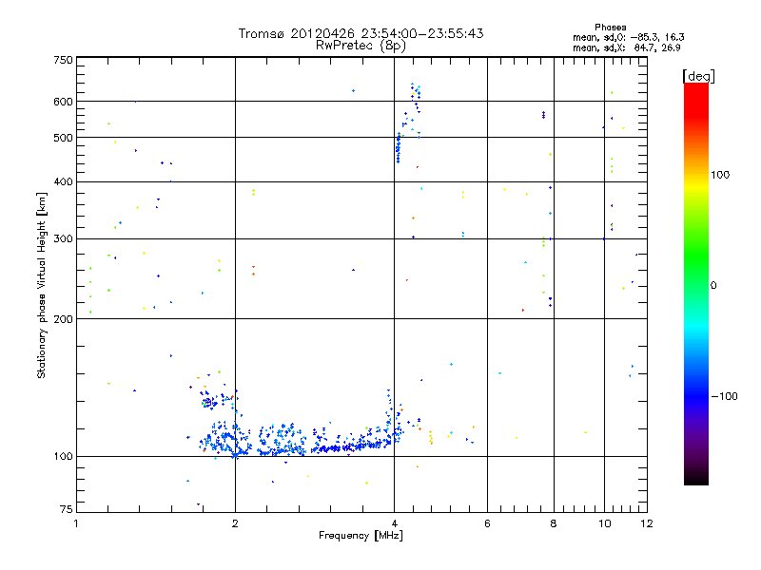Click the x-axis tick label "6"

pyautogui.click(x=487, y=524)
